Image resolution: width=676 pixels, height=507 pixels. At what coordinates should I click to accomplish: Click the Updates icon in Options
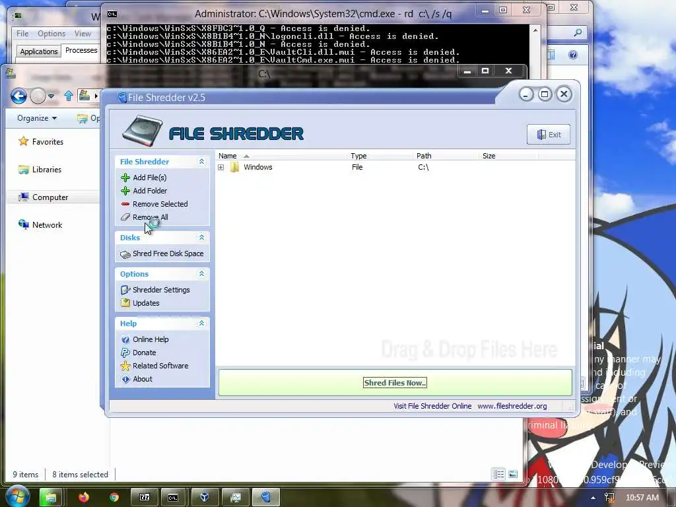point(125,303)
